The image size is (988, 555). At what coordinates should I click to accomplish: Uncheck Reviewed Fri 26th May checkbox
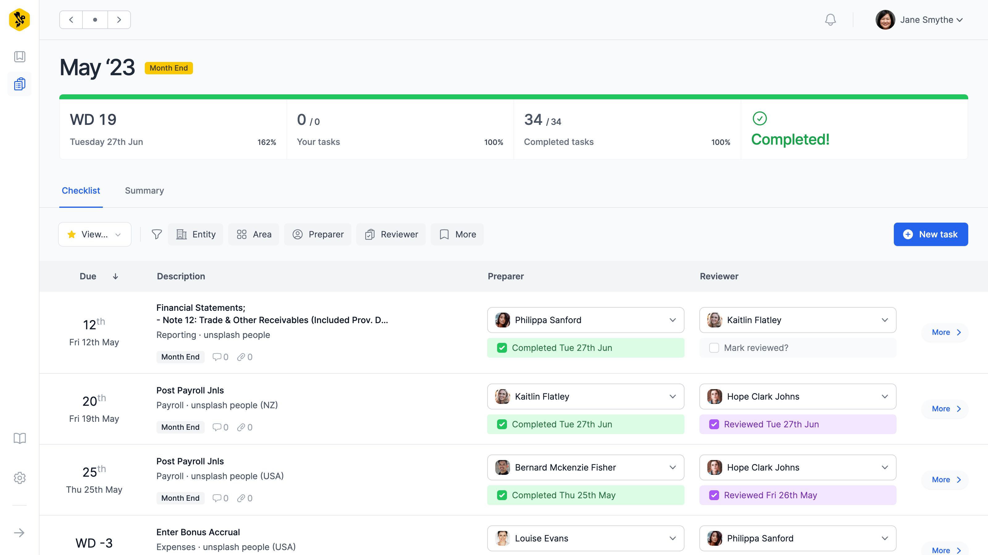[714, 495]
